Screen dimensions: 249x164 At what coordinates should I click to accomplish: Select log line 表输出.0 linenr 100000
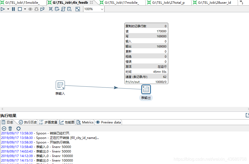tap(37, 161)
